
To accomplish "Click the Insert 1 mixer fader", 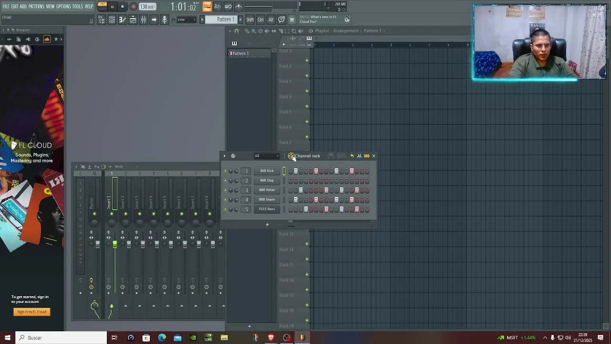I will [x=115, y=244].
